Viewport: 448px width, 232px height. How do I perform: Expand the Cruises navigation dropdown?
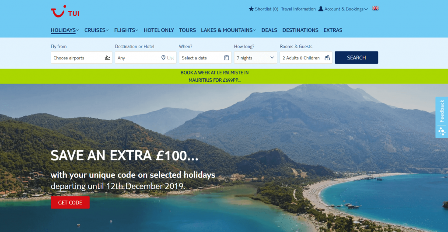point(96,30)
